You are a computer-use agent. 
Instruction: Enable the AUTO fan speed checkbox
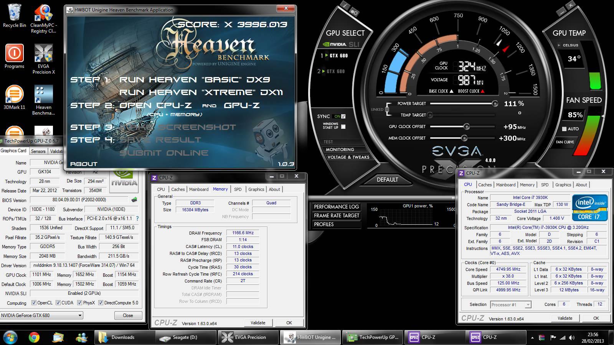coord(564,129)
